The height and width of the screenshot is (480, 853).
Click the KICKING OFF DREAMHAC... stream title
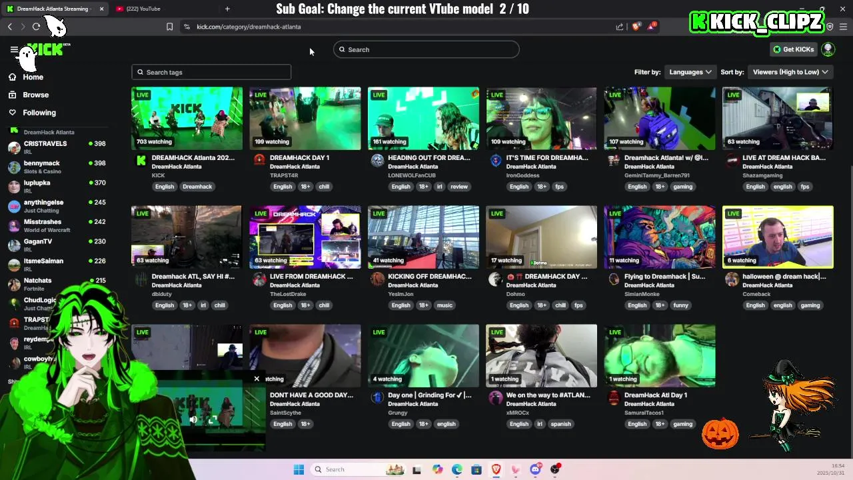pyautogui.click(x=429, y=277)
